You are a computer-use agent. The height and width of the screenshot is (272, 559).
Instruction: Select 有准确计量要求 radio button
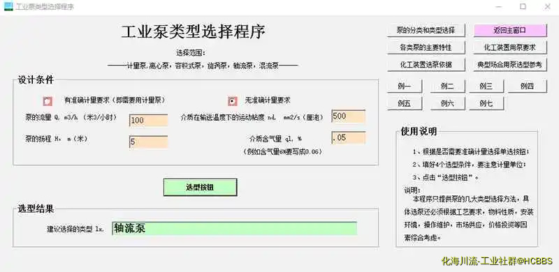click(x=48, y=101)
